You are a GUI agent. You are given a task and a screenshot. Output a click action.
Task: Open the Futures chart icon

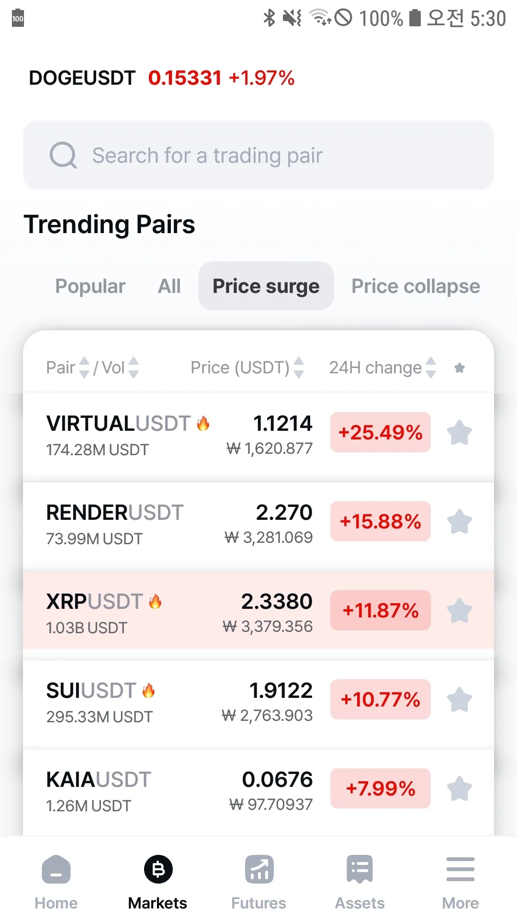(x=259, y=869)
